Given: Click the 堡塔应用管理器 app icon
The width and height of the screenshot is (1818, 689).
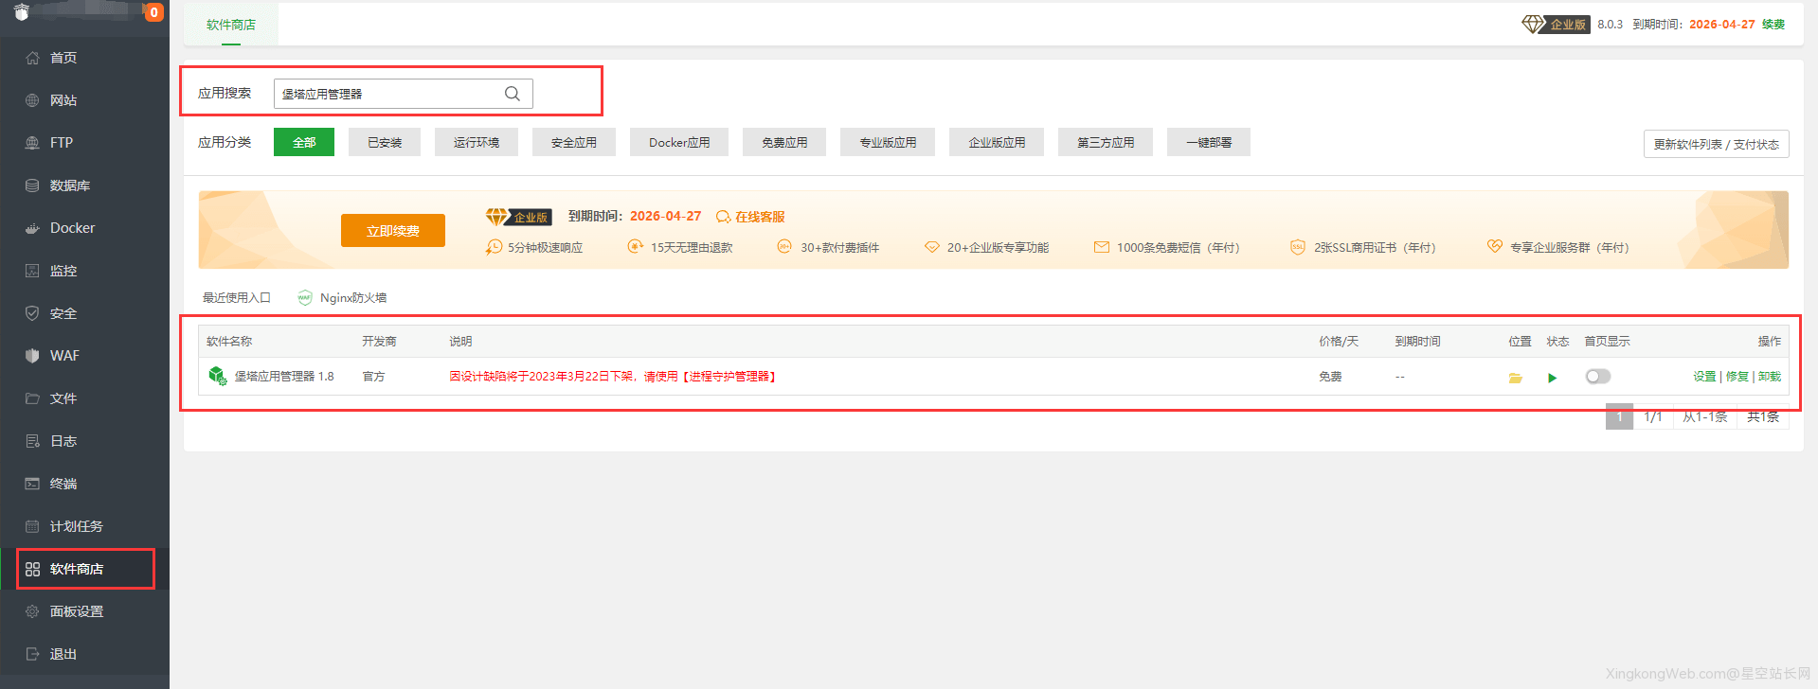Looking at the screenshot, I should pos(218,376).
